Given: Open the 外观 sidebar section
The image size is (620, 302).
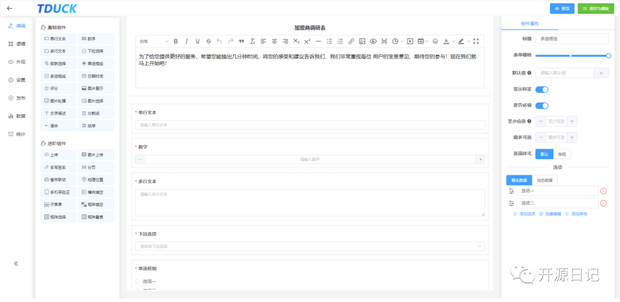Looking at the screenshot, I should 17,62.
